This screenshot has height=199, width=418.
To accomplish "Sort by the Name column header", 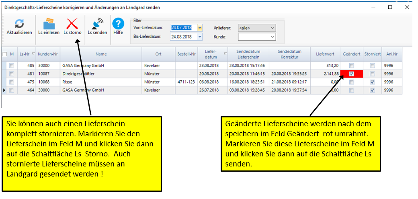I will click(x=100, y=54).
